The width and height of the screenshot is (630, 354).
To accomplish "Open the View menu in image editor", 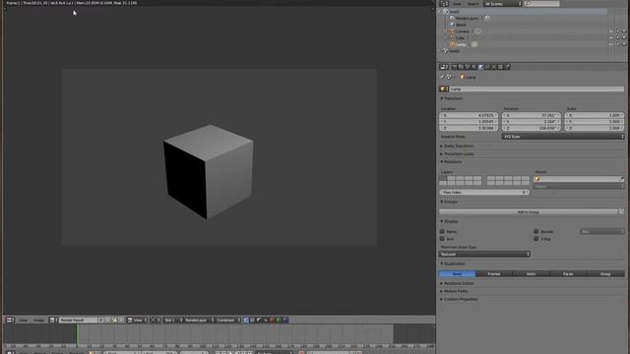I will coord(24,320).
